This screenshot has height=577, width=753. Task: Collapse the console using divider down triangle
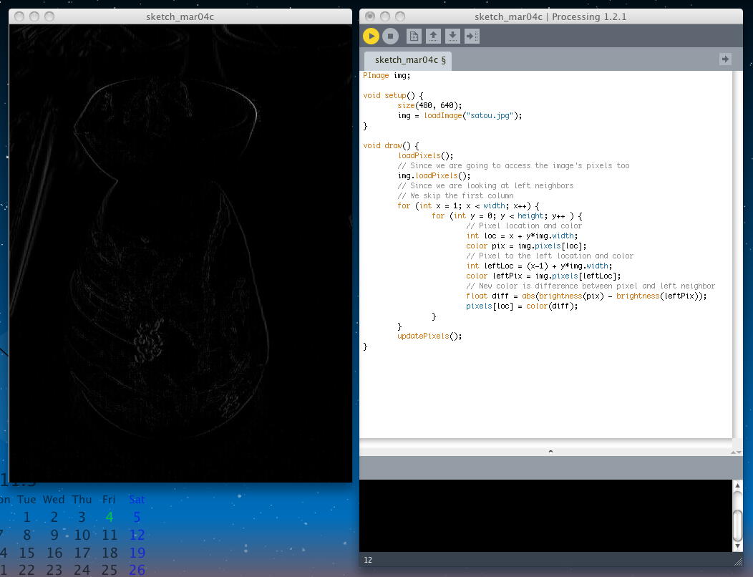pyautogui.click(x=739, y=452)
